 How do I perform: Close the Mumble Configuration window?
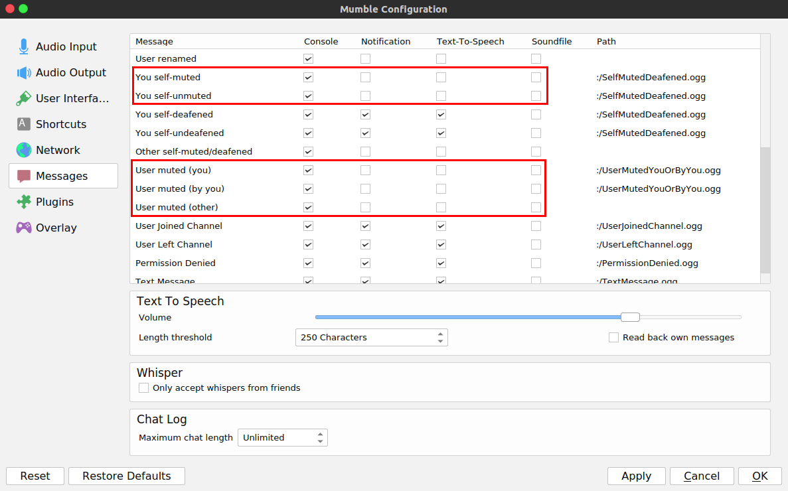(x=9, y=9)
